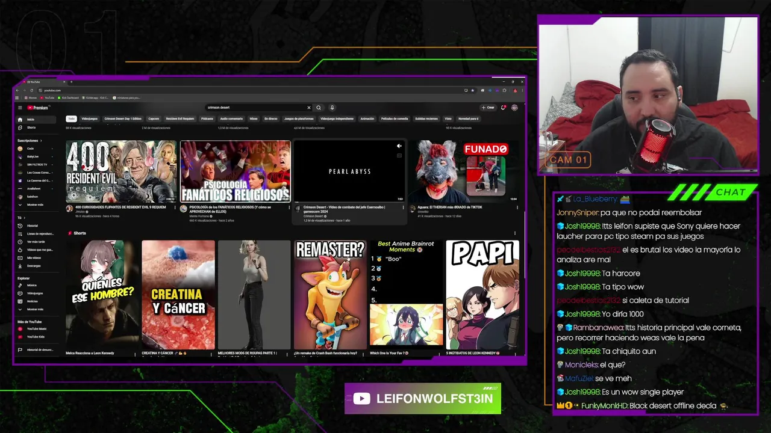Open the BaityLive subscription channel
The image size is (771, 433).
coord(36,156)
